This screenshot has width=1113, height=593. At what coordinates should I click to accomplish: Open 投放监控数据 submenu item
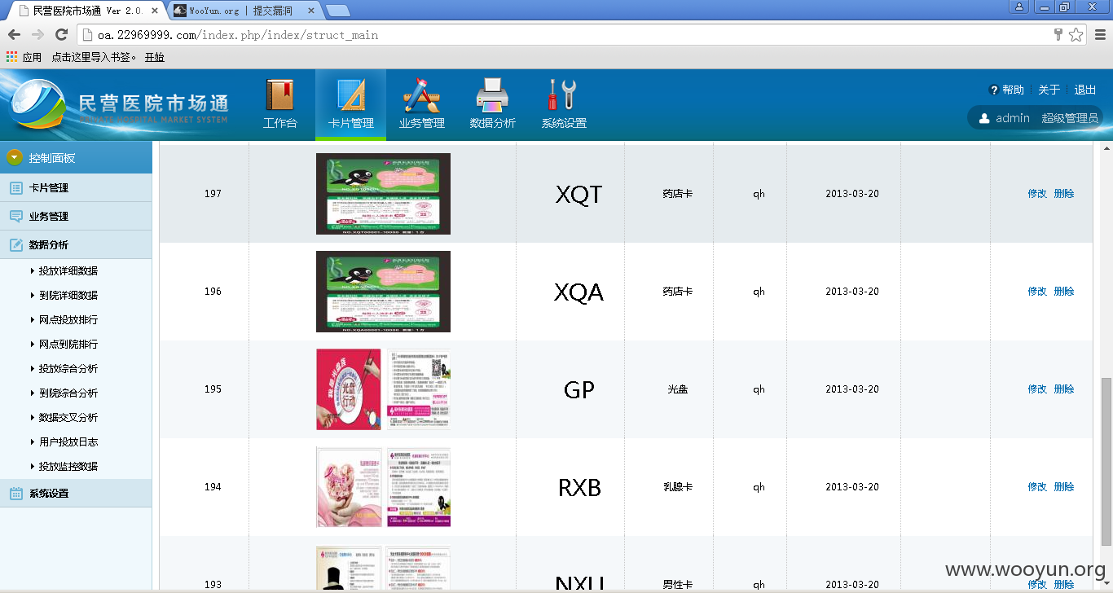[x=68, y=466]
